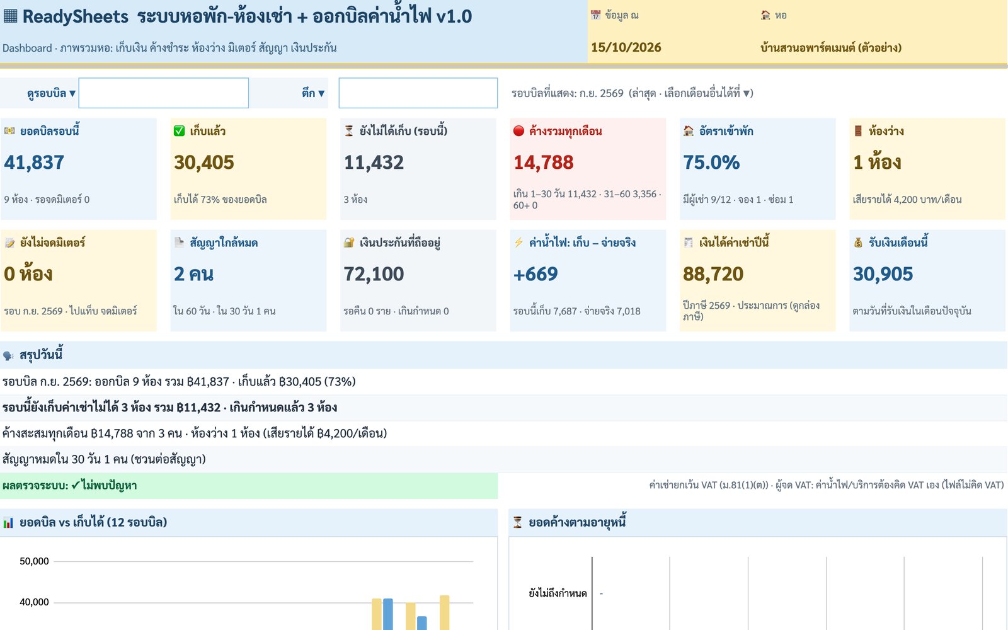Click the รอบบิลที่แสดง: ก.ย. 2569 note

(x=633, y=93)
